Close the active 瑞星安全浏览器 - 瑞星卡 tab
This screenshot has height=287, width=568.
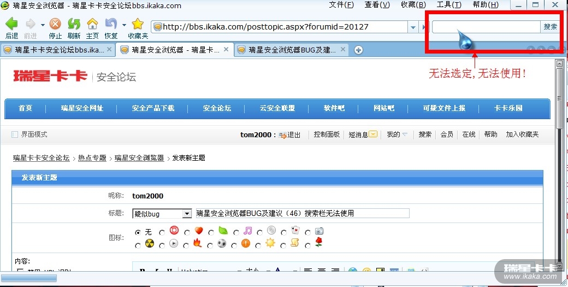pos(226,50)
